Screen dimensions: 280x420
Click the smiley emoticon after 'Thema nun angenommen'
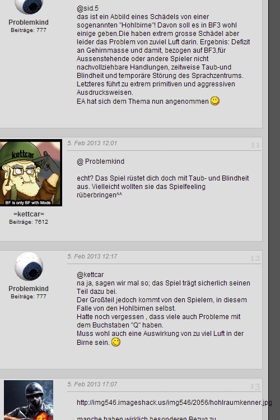(x=214, y=101)
